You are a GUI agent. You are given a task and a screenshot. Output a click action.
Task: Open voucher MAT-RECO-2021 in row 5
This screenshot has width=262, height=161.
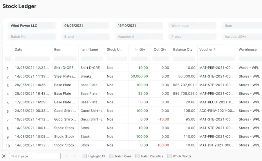pos(216,102)
